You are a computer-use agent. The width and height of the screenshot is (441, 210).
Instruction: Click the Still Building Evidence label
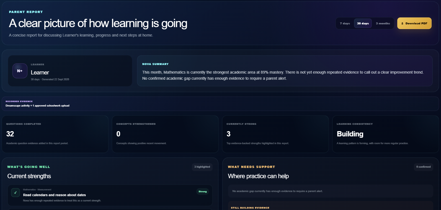250,208
